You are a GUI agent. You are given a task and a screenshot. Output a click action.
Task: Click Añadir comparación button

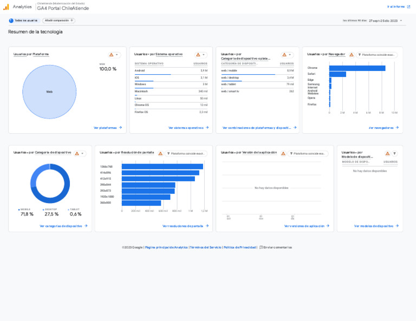(x=58, y=21)
